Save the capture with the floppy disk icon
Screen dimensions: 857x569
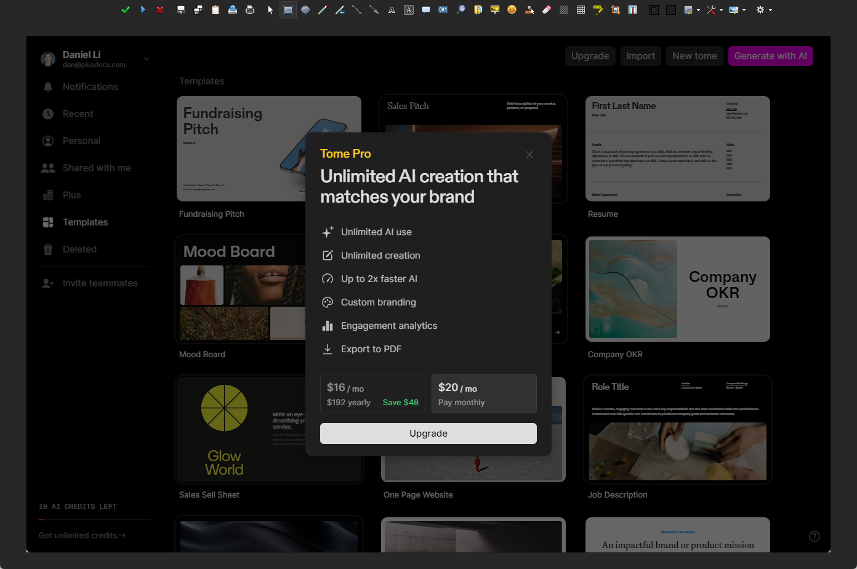pyautogui.click(x=181, y=10)
